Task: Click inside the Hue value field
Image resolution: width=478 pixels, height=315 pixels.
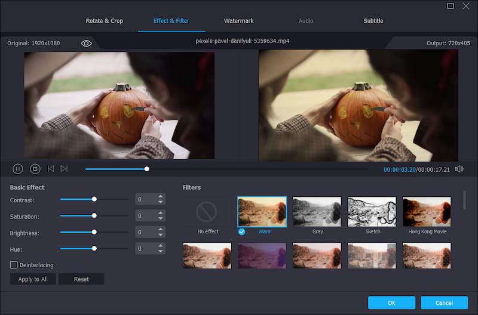Action: tap(145, 248)
